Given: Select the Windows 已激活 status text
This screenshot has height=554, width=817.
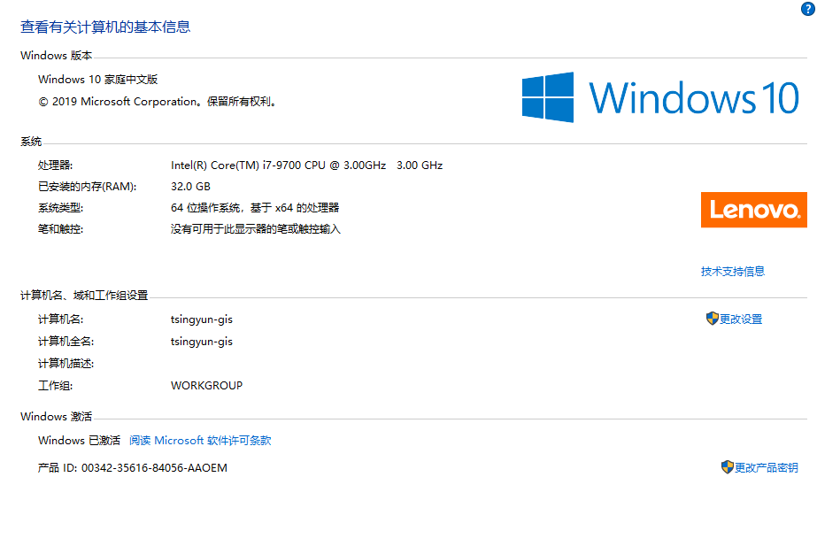Looking at the screenshot, I should click(79, 441).
